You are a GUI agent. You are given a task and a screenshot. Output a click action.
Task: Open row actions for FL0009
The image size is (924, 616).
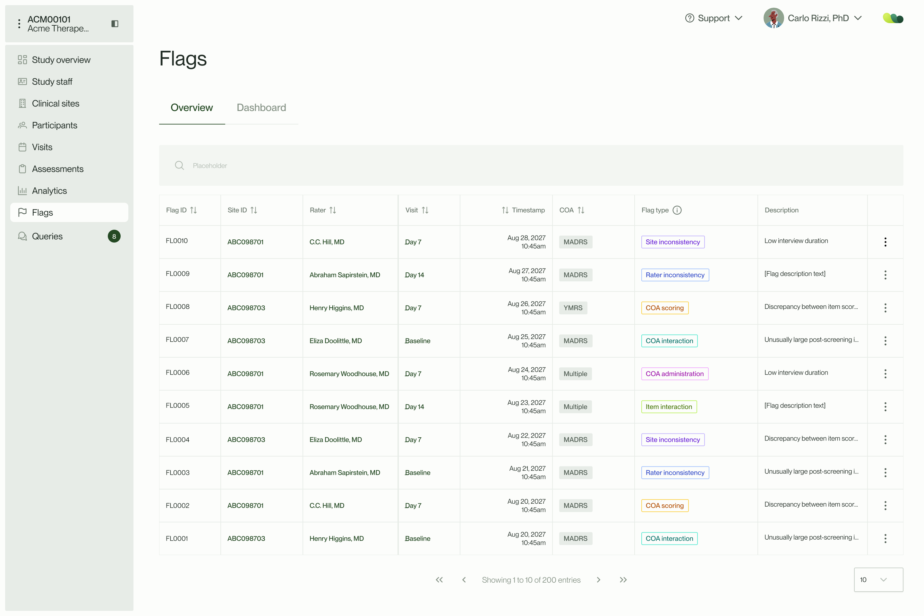click(885, 275)
